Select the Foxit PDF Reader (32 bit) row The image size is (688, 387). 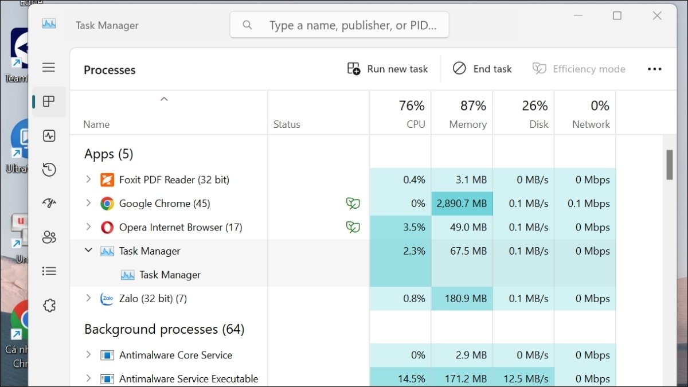[x=343, y=180]
